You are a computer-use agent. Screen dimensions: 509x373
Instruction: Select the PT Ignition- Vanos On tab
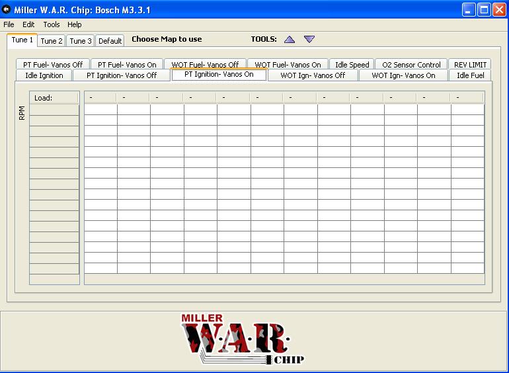(219, 74)
